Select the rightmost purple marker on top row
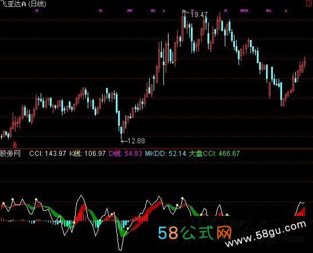This screenshot has width=313, height=253. pyautogui.click(x=286, y=11)
